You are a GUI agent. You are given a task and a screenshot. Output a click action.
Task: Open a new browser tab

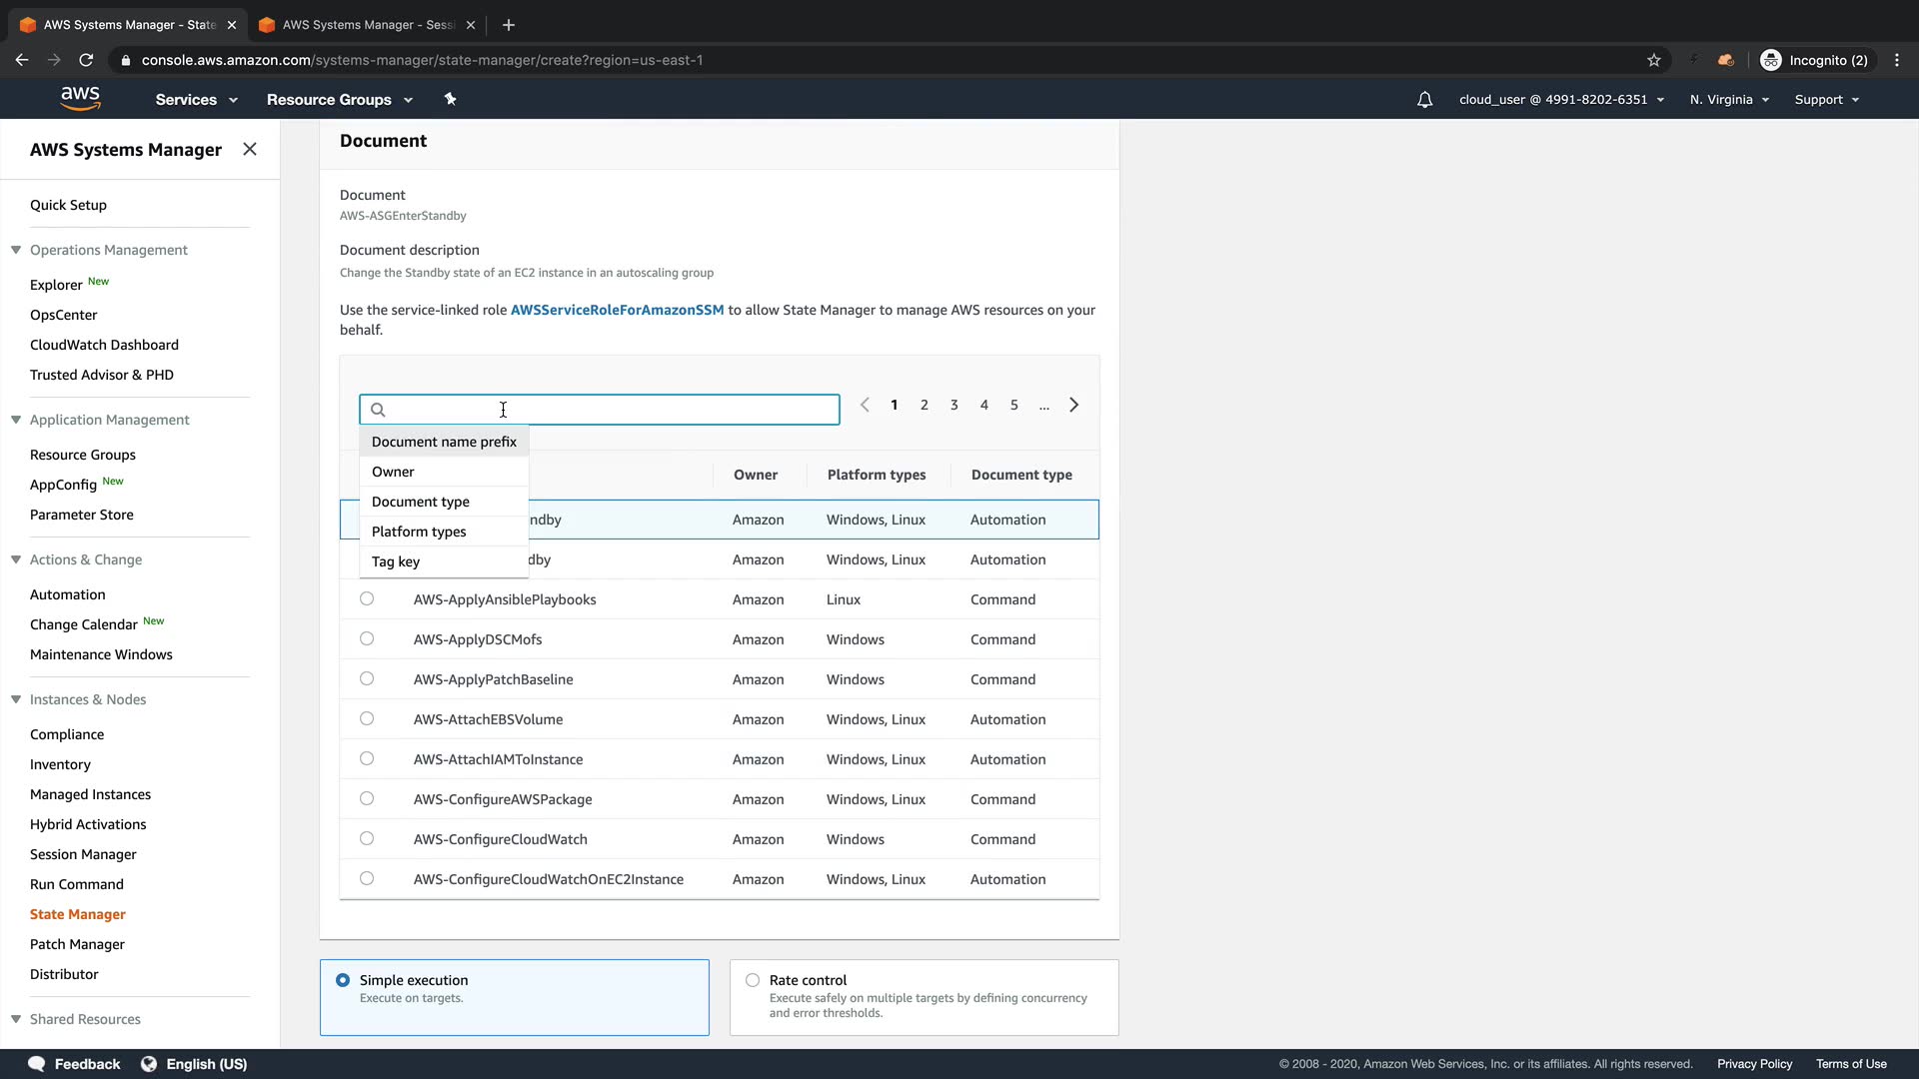(x=509, y=25)
